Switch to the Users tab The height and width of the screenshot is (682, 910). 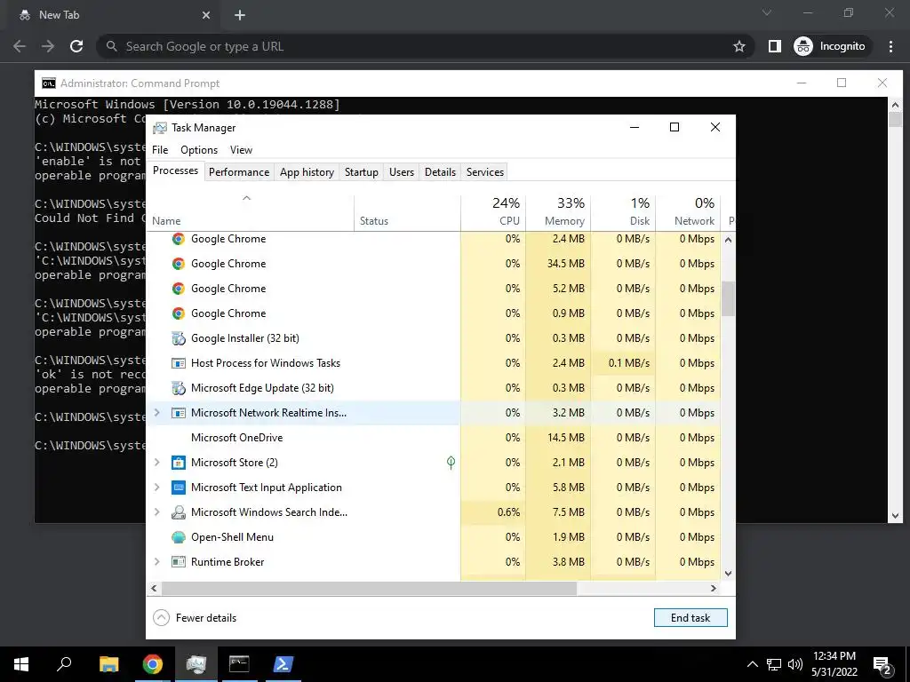pyautogui.click(x=402, y=172)
